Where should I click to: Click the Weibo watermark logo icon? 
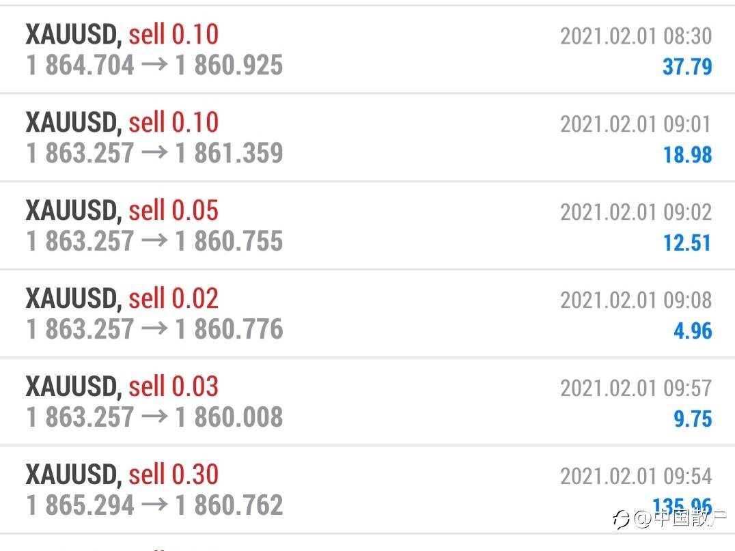click(x=622, y=519)
